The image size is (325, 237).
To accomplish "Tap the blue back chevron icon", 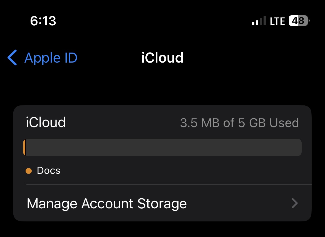I will tap(12, 58).
